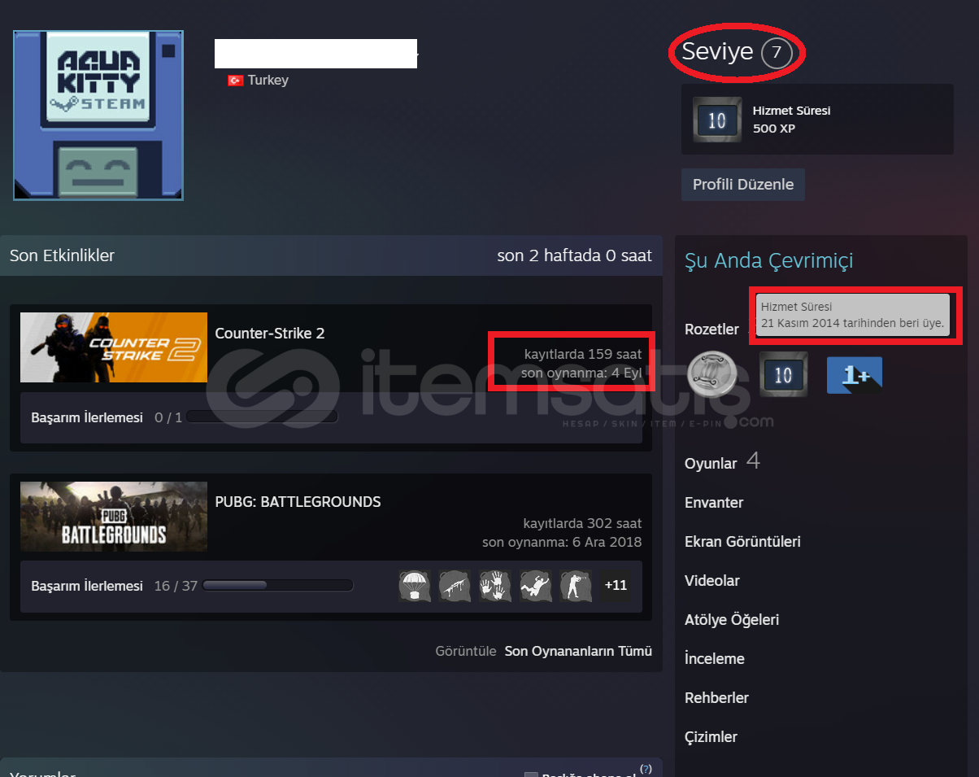The width and height of the screenshot is (979, 777).
Task: Open Atölye Öğeleri
Action: (x=732, y=620)
